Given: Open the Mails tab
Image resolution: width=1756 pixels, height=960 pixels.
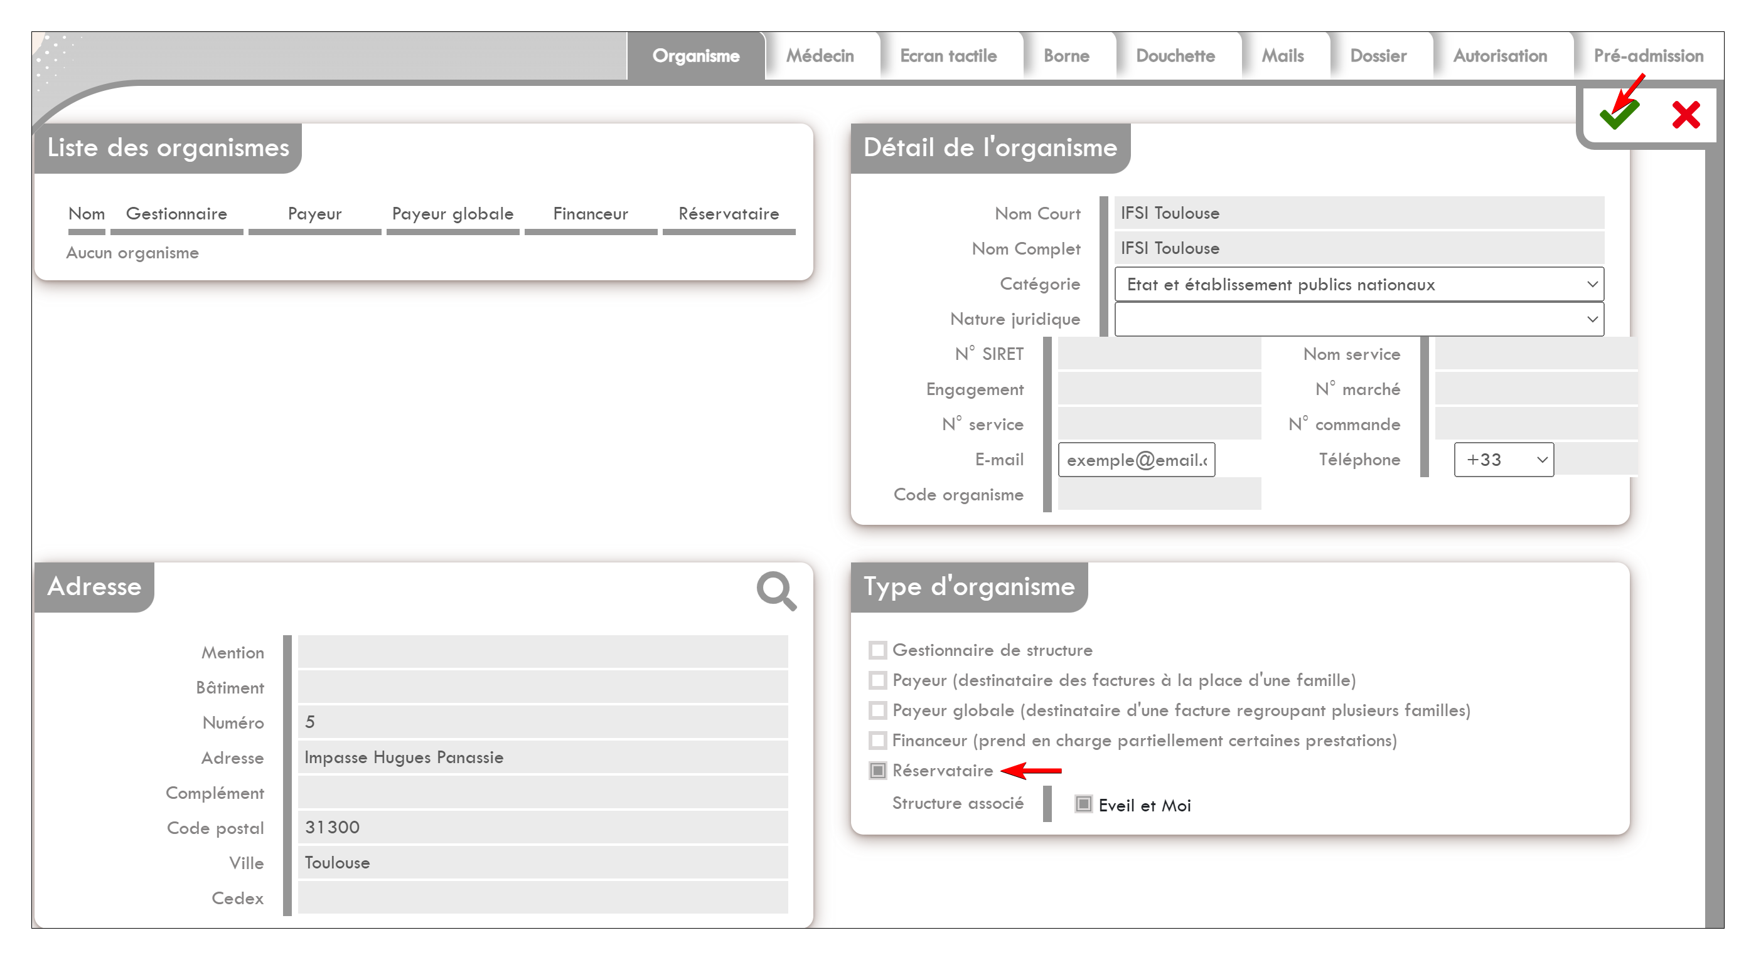Looking at the screenshot, I should 1282,56.
